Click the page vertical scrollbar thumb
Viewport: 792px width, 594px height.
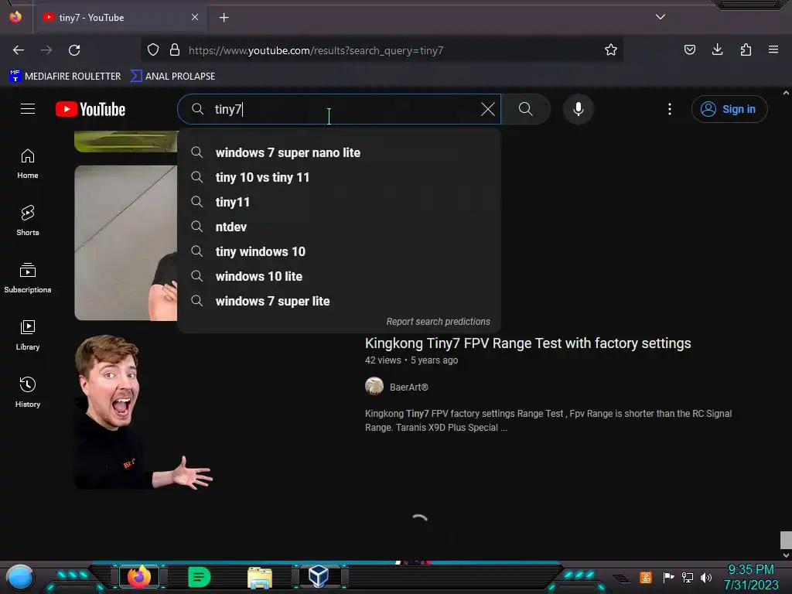(x=786, y=540)
